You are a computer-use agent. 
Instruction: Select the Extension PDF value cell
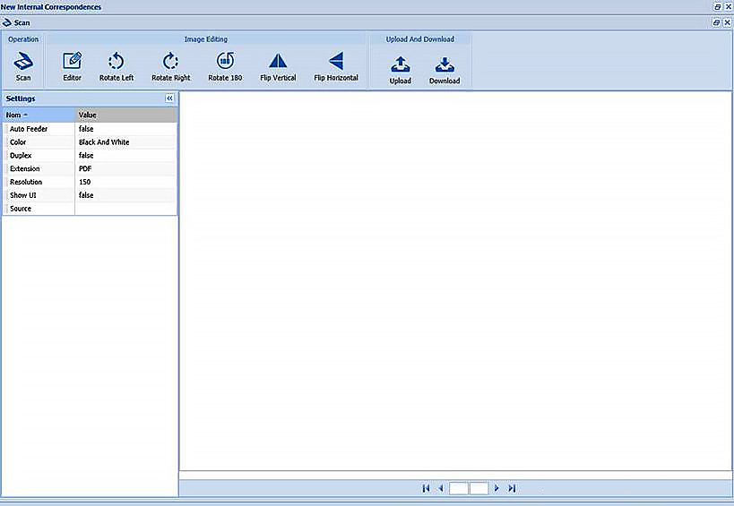(125, 168)
